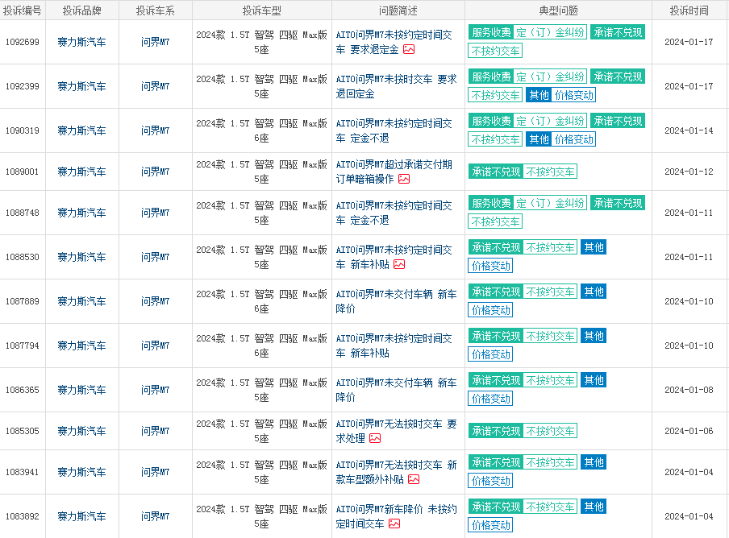Click the 承诺不兑现 tag in row 1085305

point(496,431)
